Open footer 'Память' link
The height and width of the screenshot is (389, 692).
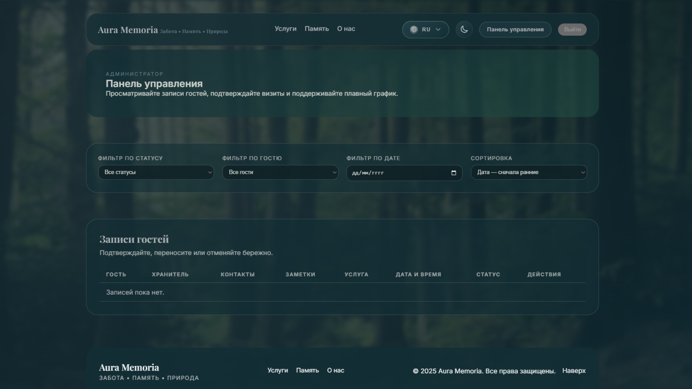pos(307,370)
